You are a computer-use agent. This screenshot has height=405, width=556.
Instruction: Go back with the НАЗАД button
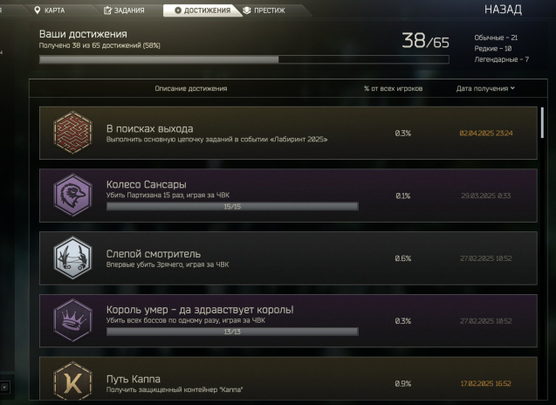[503, 10]
